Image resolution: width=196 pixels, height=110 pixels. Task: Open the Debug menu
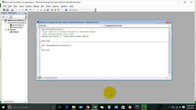click(36, 6)
